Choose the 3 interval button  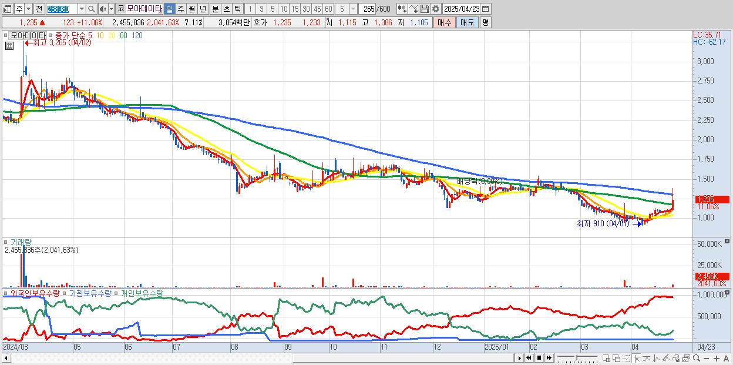(x=261, y=9)
